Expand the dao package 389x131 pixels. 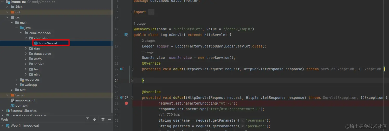point(26,49)
